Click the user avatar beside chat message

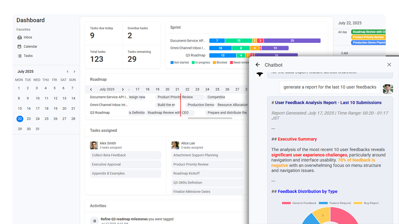388,89
